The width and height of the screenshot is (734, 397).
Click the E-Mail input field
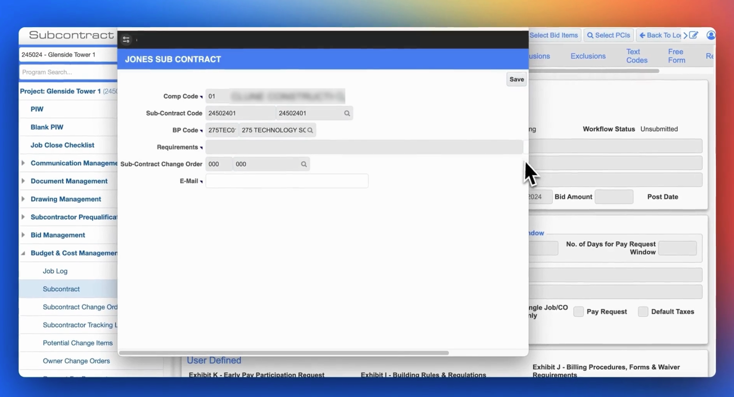pyautogui.click(x=287, y=181)
